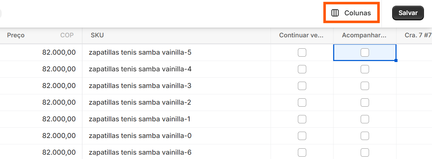Open the Colunas column selector
The height and width of the screenshot is (159, 432).
(x=351, y=13)
